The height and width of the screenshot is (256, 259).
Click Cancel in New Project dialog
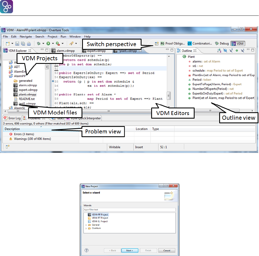(x=167, y=250)
